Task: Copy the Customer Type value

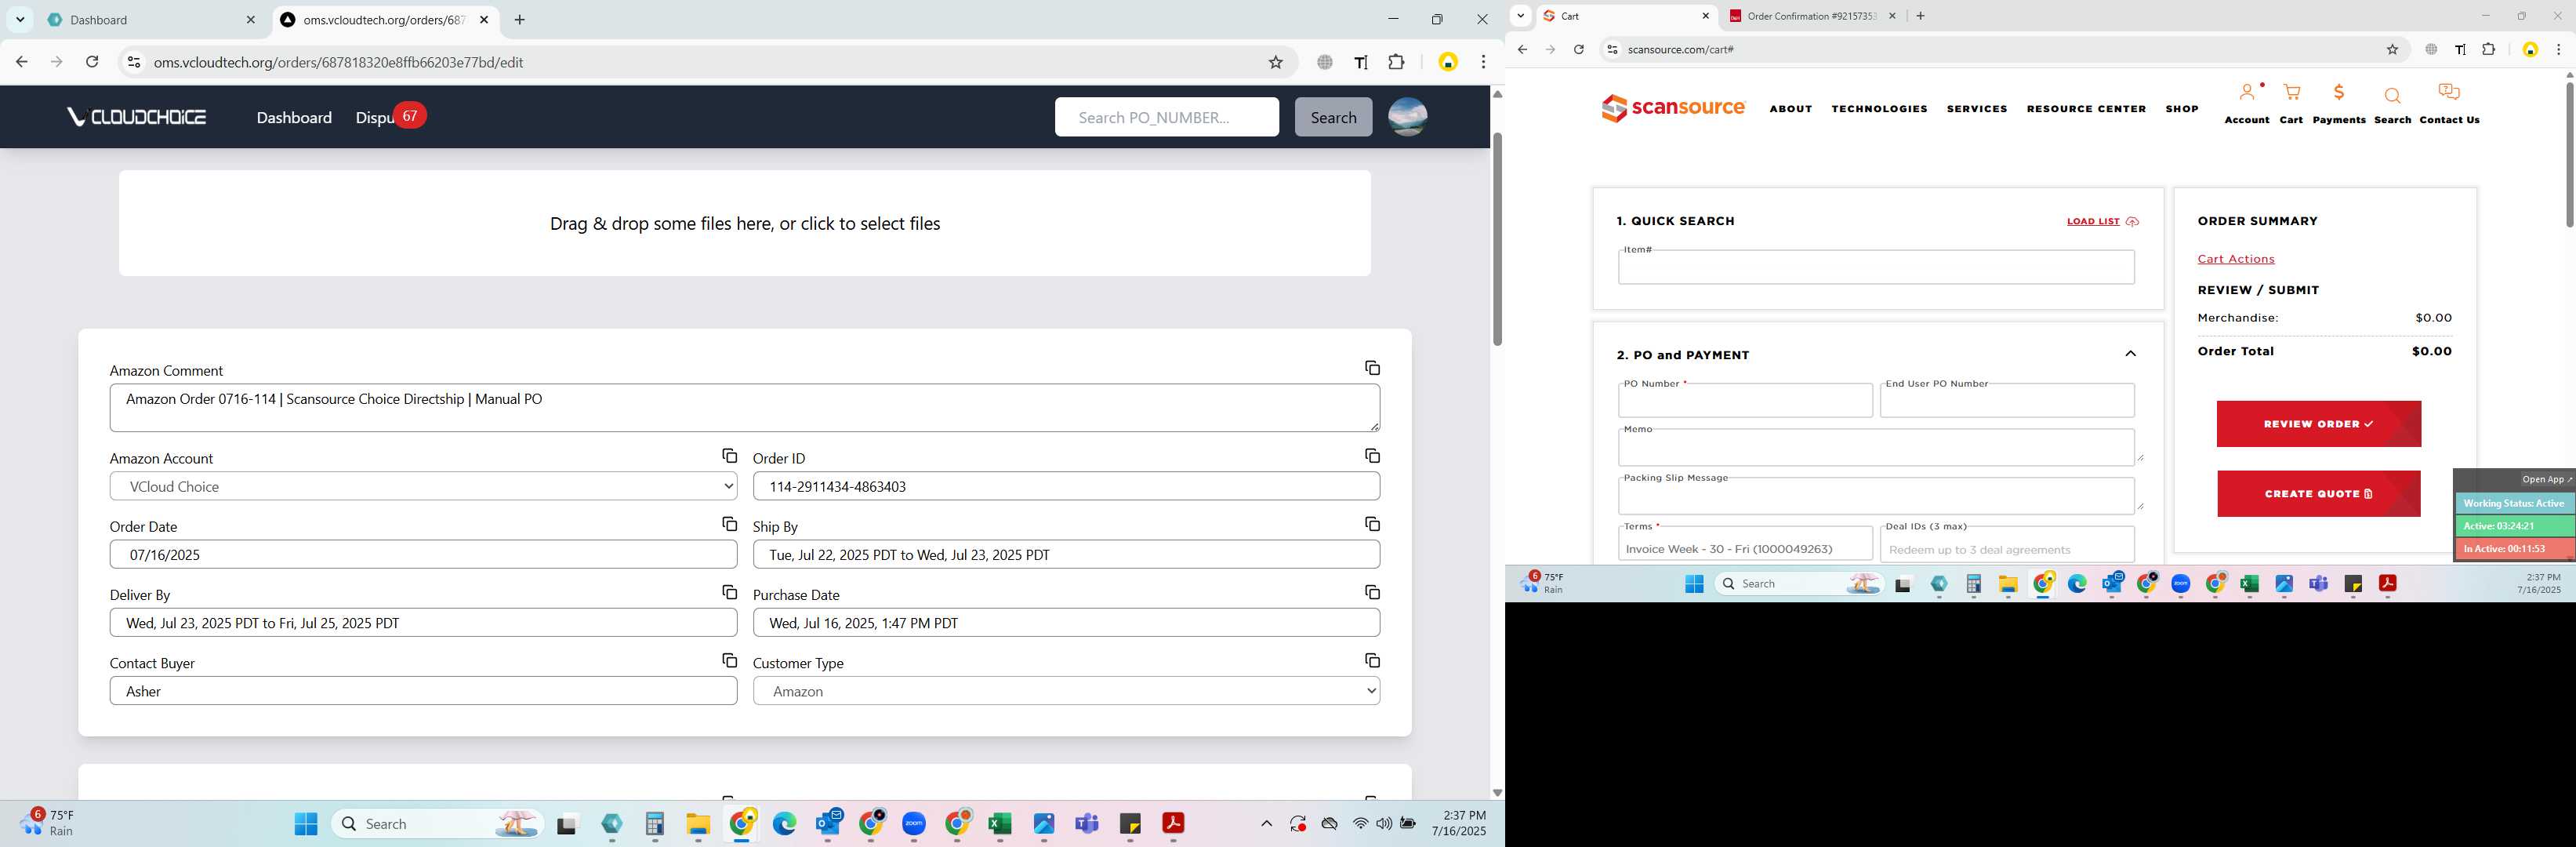Action: click(x=1372, y=660)
